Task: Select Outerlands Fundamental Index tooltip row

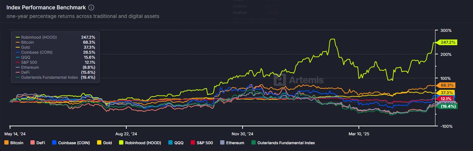Action: [x=55, y=77]
